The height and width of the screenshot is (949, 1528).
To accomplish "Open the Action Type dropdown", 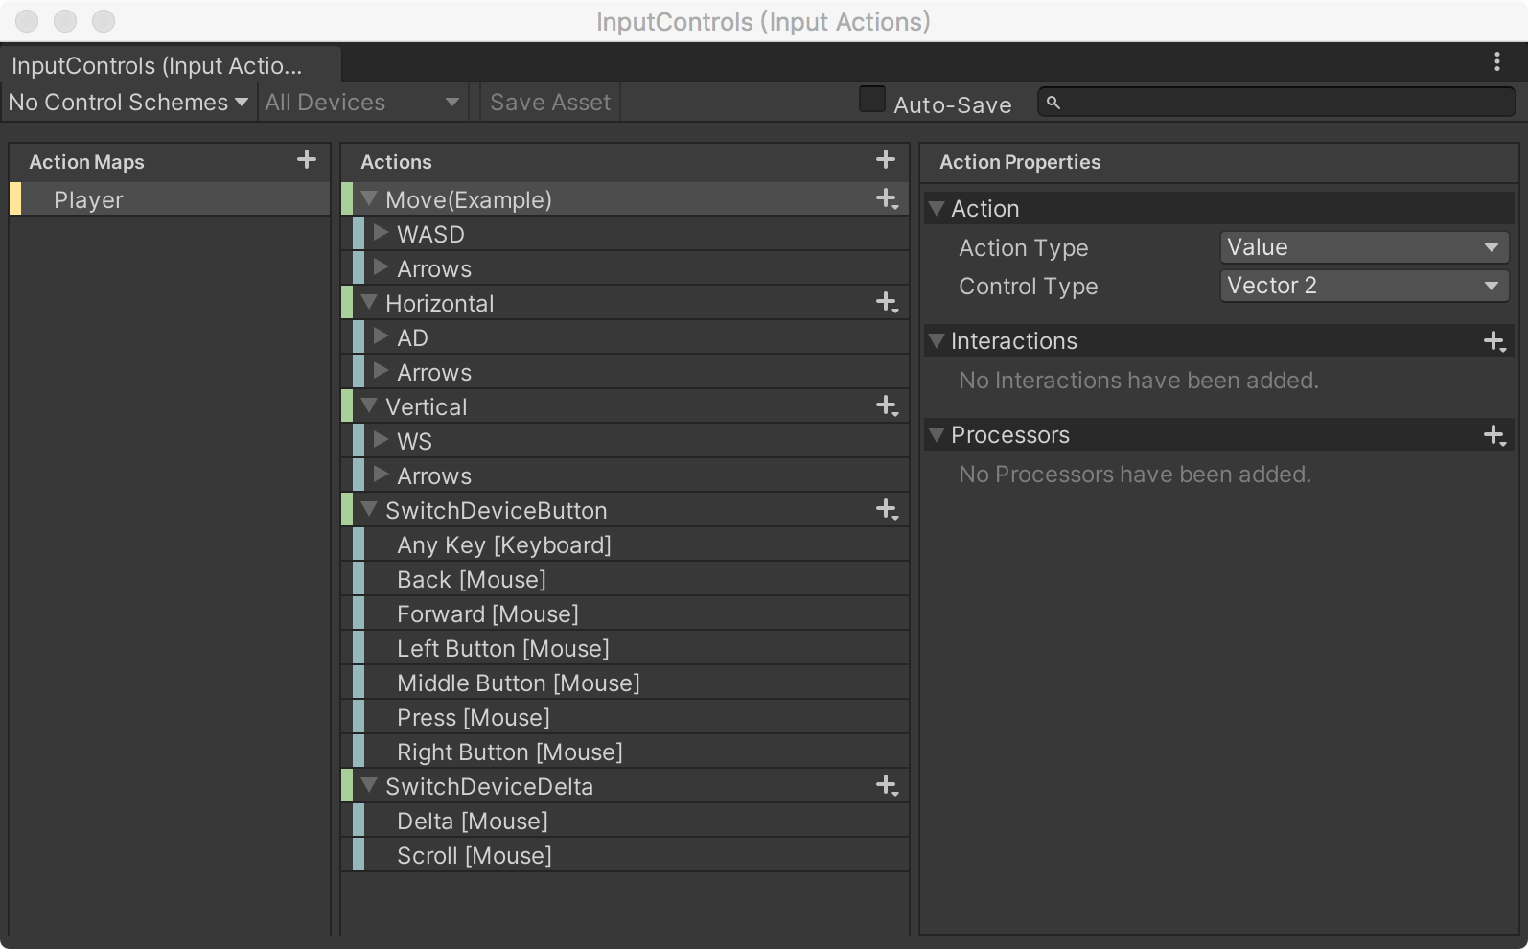I will pos(1363,247).
